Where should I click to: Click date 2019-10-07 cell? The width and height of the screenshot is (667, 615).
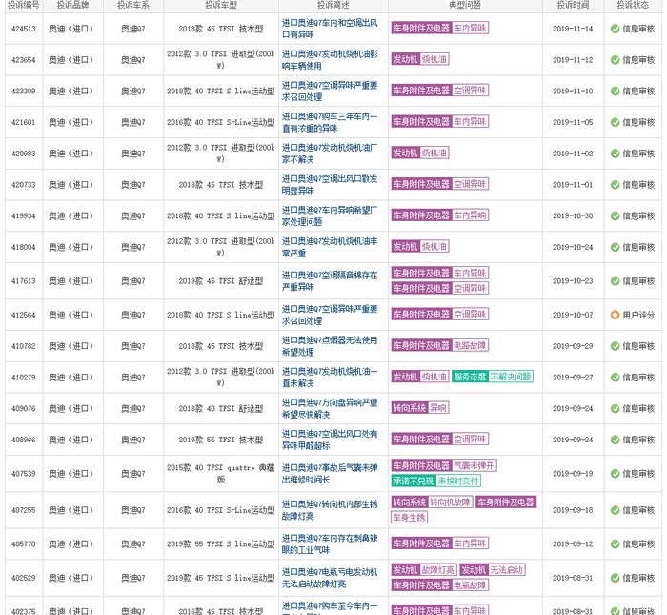pos(573,315)
